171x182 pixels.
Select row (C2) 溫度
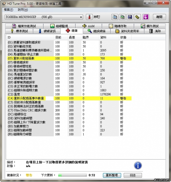pyautogui.click(x=69, y=94)
